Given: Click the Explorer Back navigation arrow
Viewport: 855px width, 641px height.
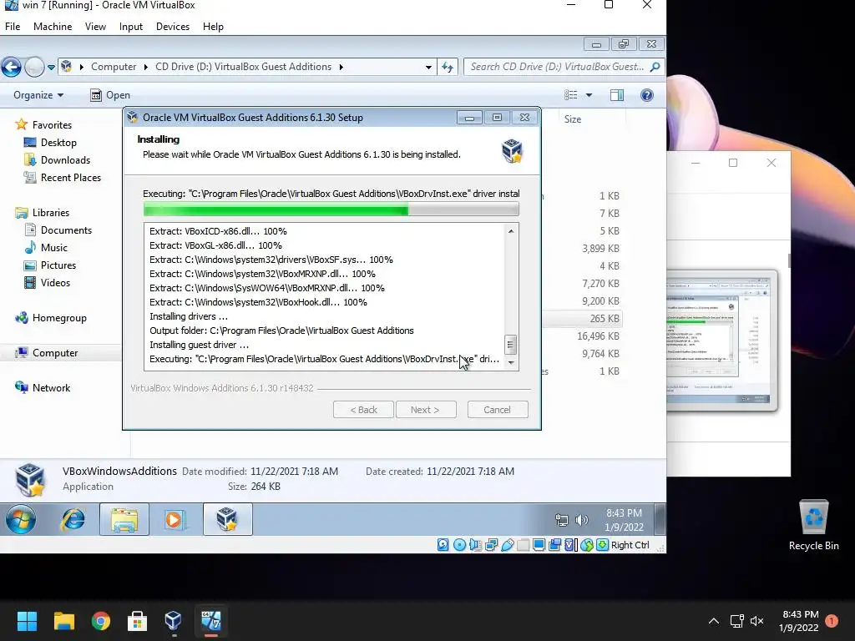Looking at the screenshot, I should click(12, 67).
